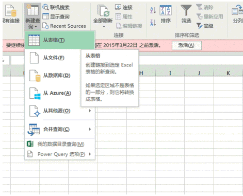243x196 pixels.
Task: Click Reapply filter (重新应用)
Action: pos(209,16)
